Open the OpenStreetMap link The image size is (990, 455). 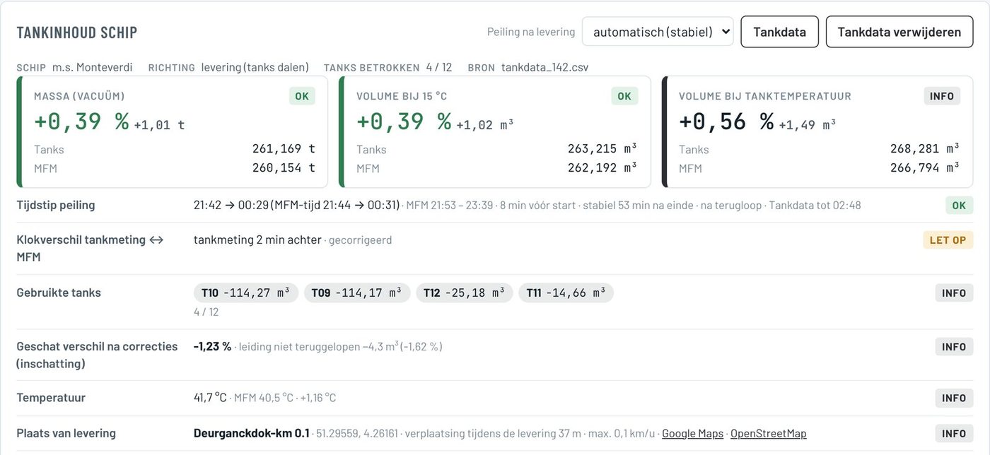point(768,433)
